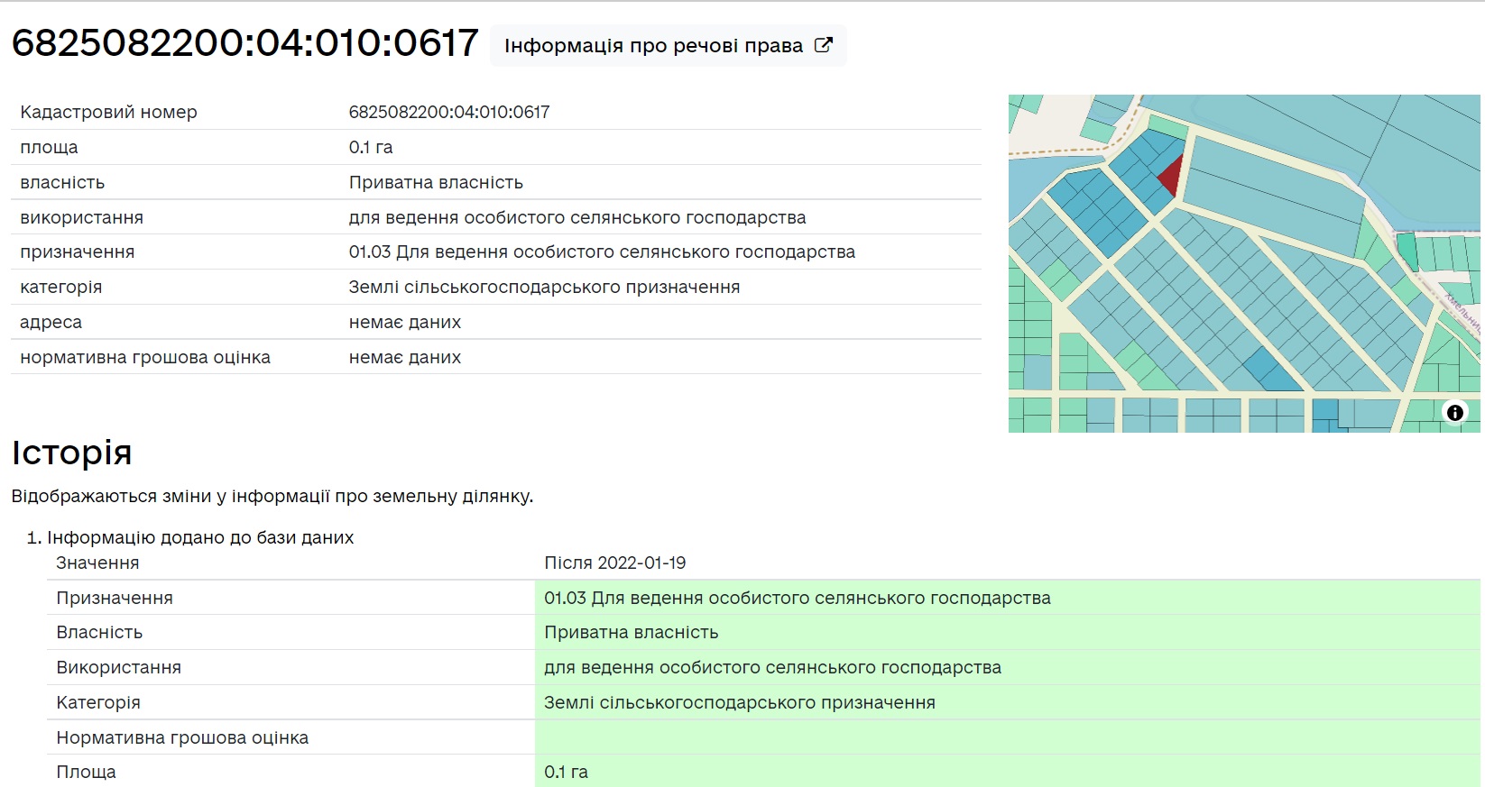Viewport: 1485px width, 787px height.
Task: Select history entry 'Інформацію додано до бази даних'
Action: point(199,538)
